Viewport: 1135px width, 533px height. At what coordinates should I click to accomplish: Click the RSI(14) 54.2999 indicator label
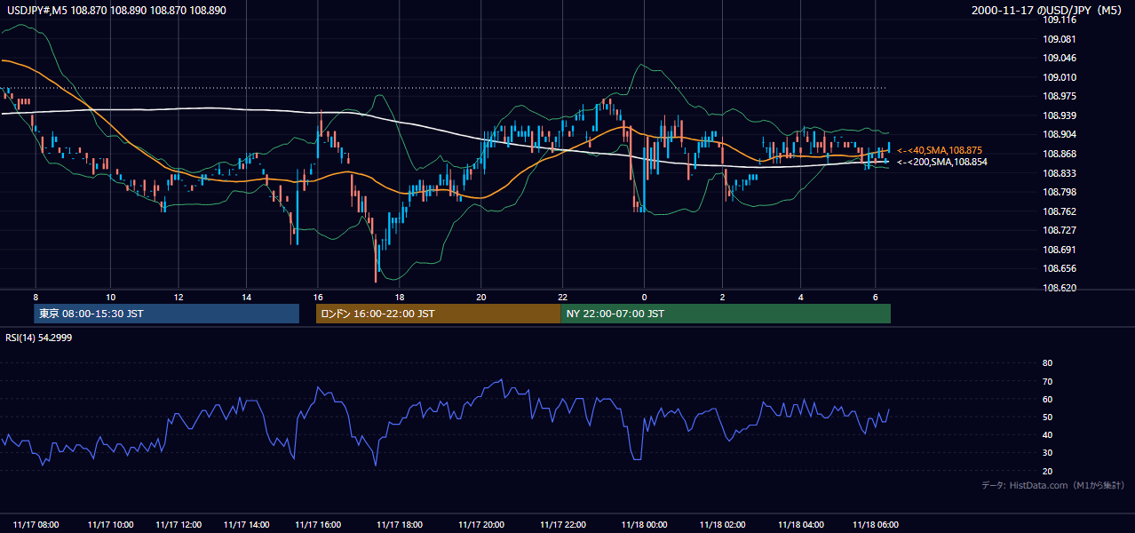(x=37, y=337)
